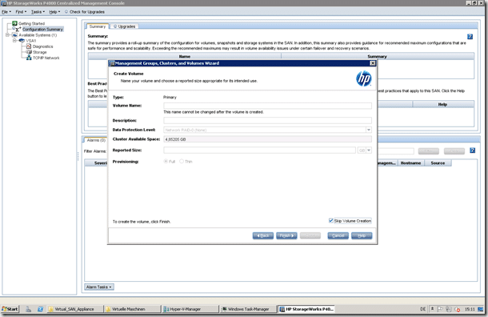Open the Alarm Tasks dropdown button

tap(99, 287)
